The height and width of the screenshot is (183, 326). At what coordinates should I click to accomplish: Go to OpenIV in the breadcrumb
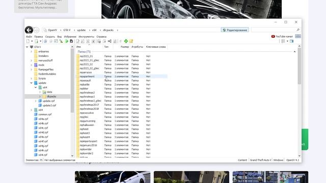pos(52,30)
